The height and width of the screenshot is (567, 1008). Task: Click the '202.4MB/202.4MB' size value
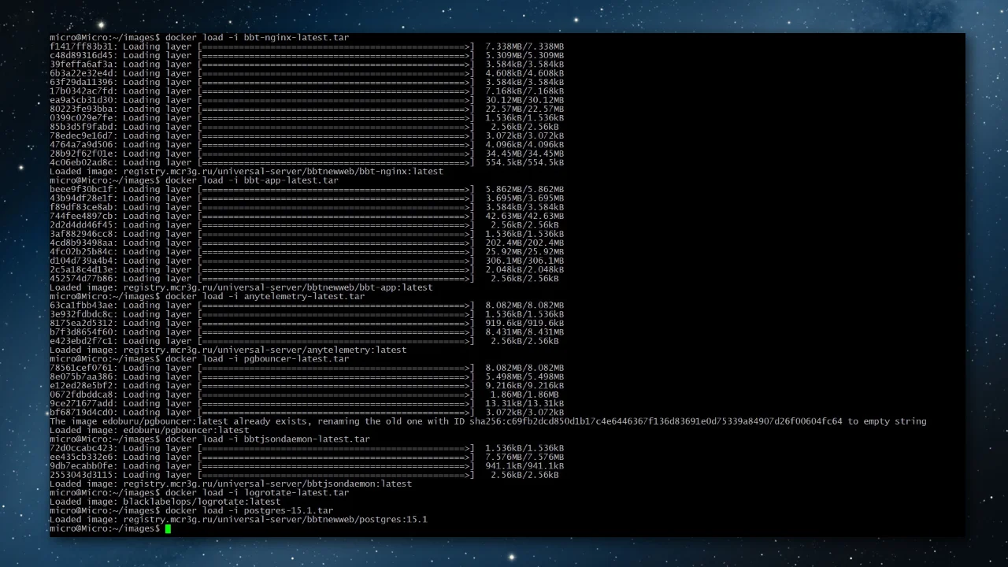click(x=524, y=243)
